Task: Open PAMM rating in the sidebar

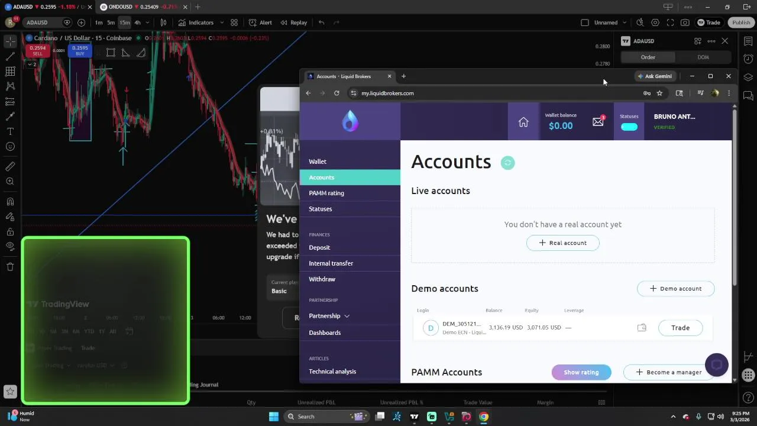Action: (350, 193)
